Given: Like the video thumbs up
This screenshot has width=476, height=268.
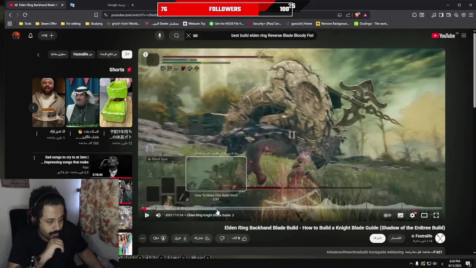Looking at the screenshot, I should [240, 238].
